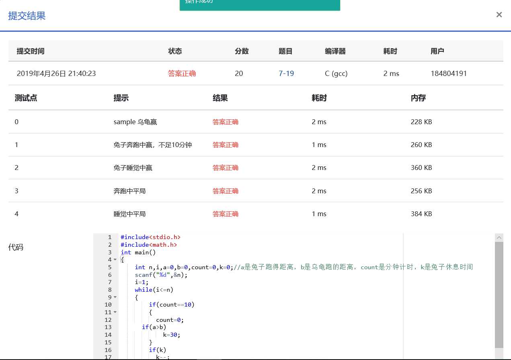Click the code comment about 兔子跑得距离

[x=353, y=267]
